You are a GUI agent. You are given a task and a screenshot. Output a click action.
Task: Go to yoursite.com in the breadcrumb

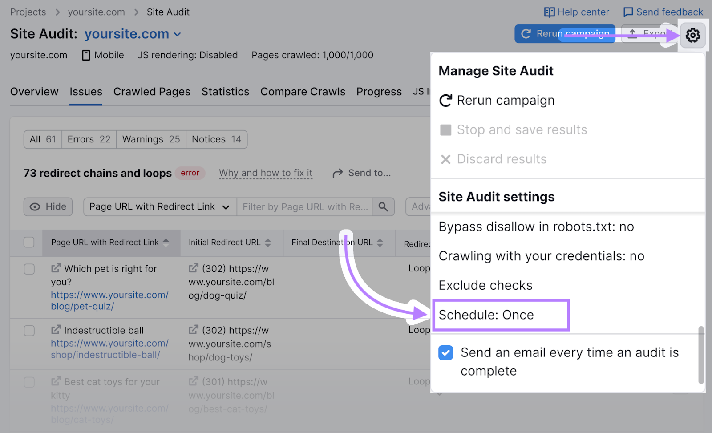click(97, 12)
